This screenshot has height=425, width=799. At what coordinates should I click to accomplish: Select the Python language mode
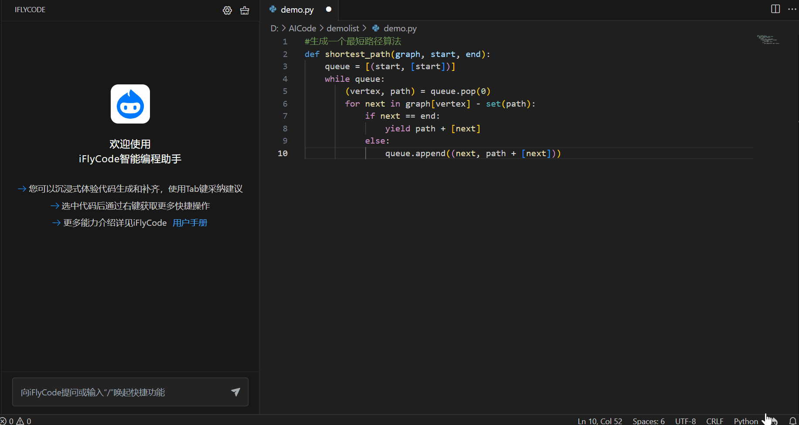coord(746,421)
